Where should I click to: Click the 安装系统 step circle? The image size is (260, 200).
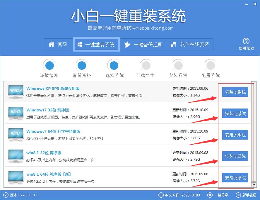click(x=178, y=65)
